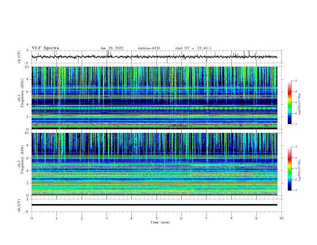This screenshot has height=245, width=317.
Task: Click the ch.1 color bar log(PSD) label
Action: pos(300,104)
